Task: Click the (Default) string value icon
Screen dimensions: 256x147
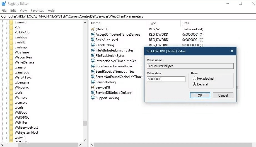Action: tap(93, 29)
